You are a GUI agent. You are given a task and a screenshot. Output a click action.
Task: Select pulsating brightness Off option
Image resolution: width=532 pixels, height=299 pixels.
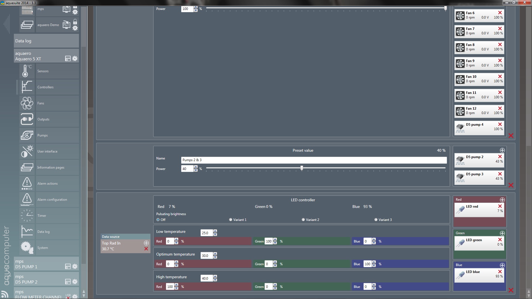158,220
